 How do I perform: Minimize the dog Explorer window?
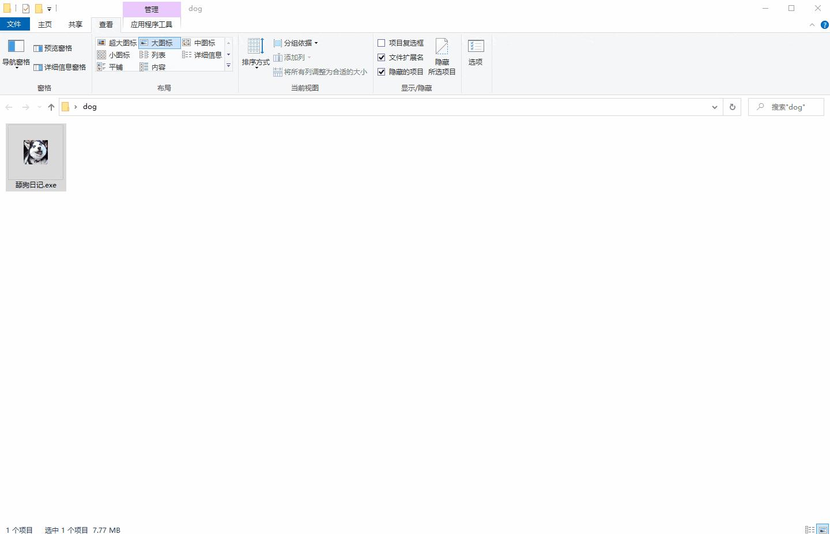(x=765, y=8)
